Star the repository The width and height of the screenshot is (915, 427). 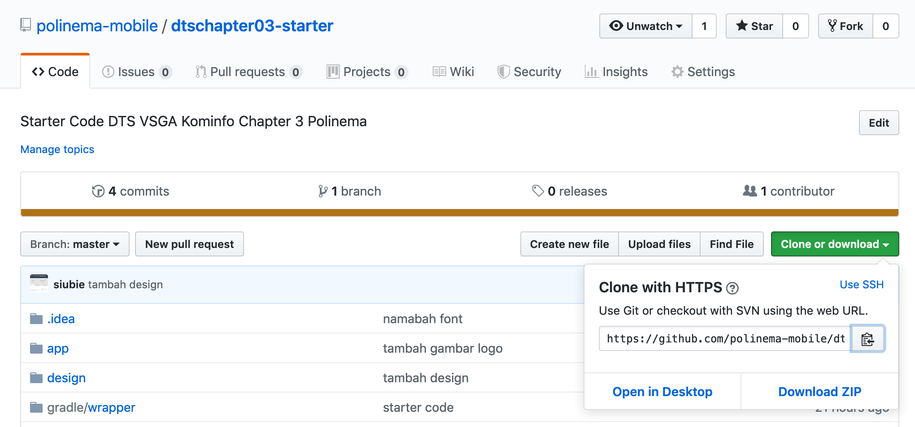[754, 26]
